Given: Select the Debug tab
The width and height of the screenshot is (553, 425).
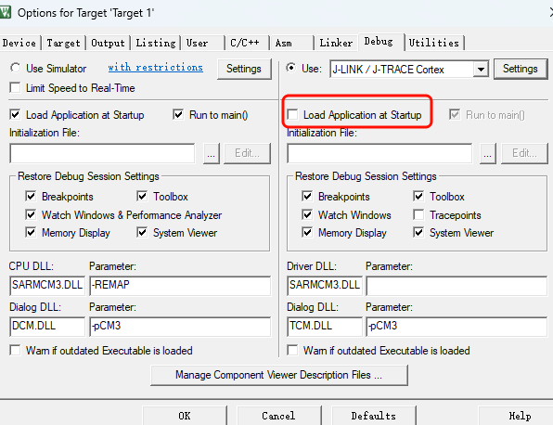Looking at the screenshot, I should pyautogui.click(x=380, y=42).
